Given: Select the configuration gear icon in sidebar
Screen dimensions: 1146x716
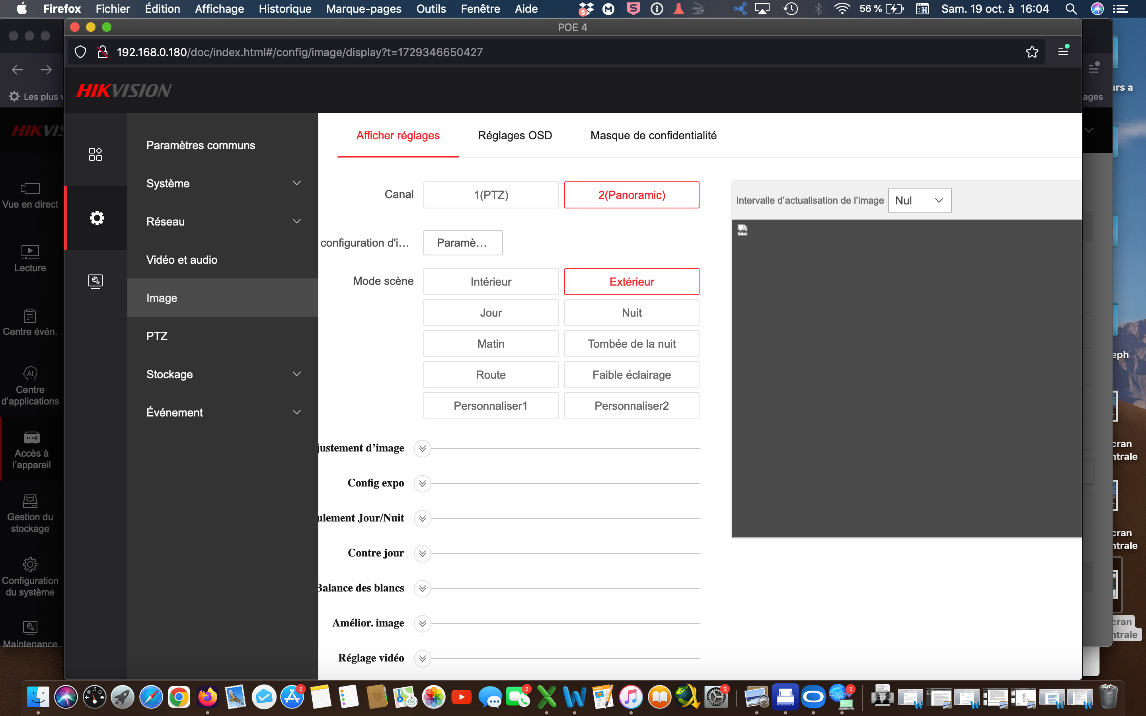Looking at the screenshot, I should point(97,218).
